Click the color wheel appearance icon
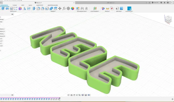This screenshot has height=102, width=174. 73,8
